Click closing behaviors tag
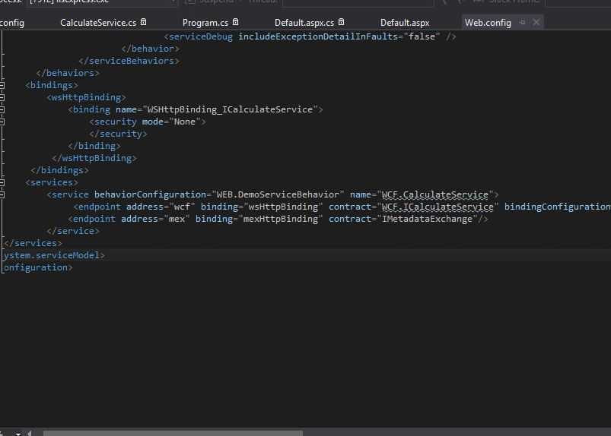This screenshot has width=611, height=436. tap(68, 73)
